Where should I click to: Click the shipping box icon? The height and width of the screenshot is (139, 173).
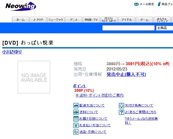[x=76, y=112]
